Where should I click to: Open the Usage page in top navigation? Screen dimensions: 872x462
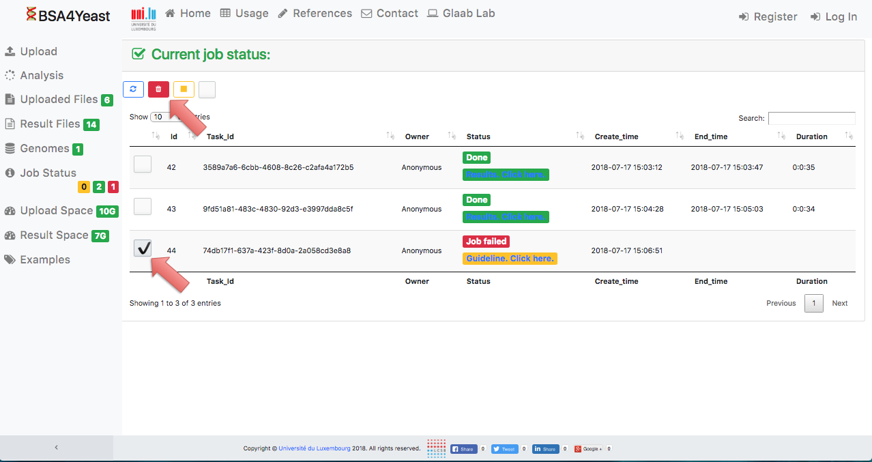pos(244,14)
